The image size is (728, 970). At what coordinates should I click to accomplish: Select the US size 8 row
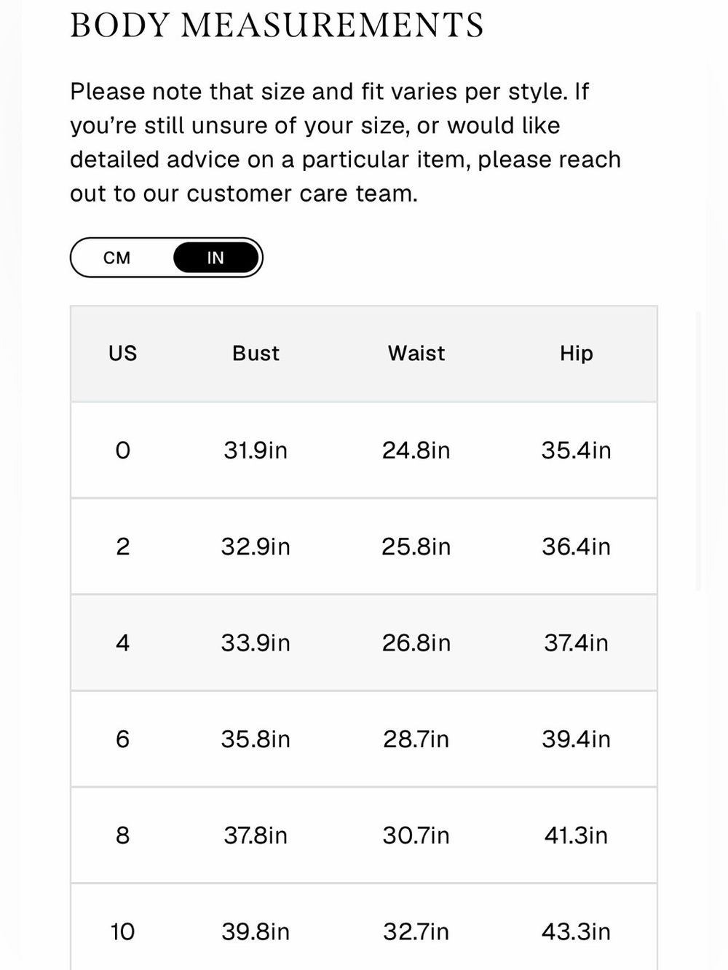(x=364, y=835)
